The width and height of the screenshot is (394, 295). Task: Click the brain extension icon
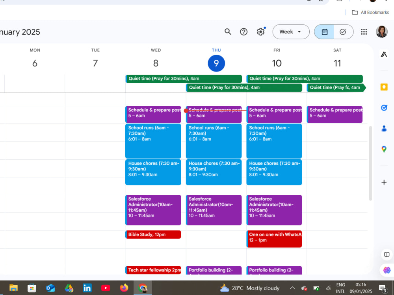[387, 270]
